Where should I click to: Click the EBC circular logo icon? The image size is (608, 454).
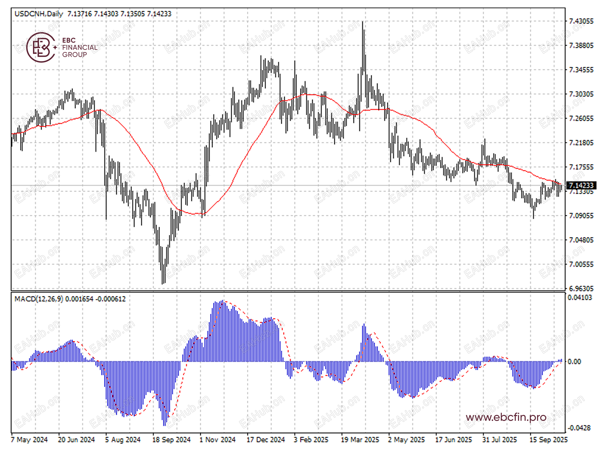(x=41, y=47)
